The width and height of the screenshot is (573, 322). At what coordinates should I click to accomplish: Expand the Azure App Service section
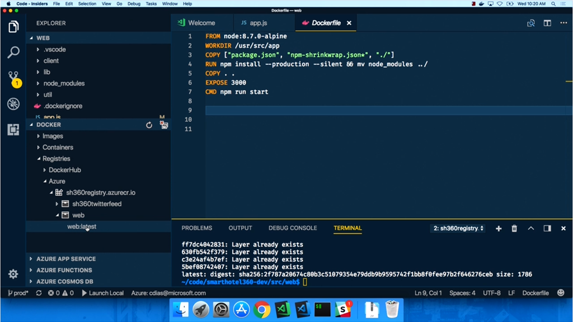(65, 259)
